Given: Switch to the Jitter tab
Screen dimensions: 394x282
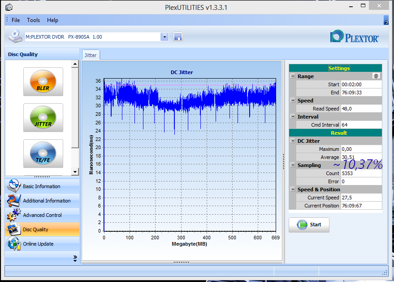Looking at the screenshot, I should [91, 55].
